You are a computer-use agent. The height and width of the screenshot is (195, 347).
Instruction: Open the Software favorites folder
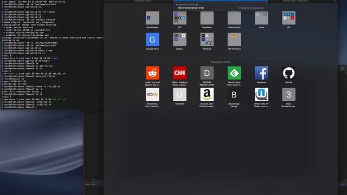(x=207, y=40)
